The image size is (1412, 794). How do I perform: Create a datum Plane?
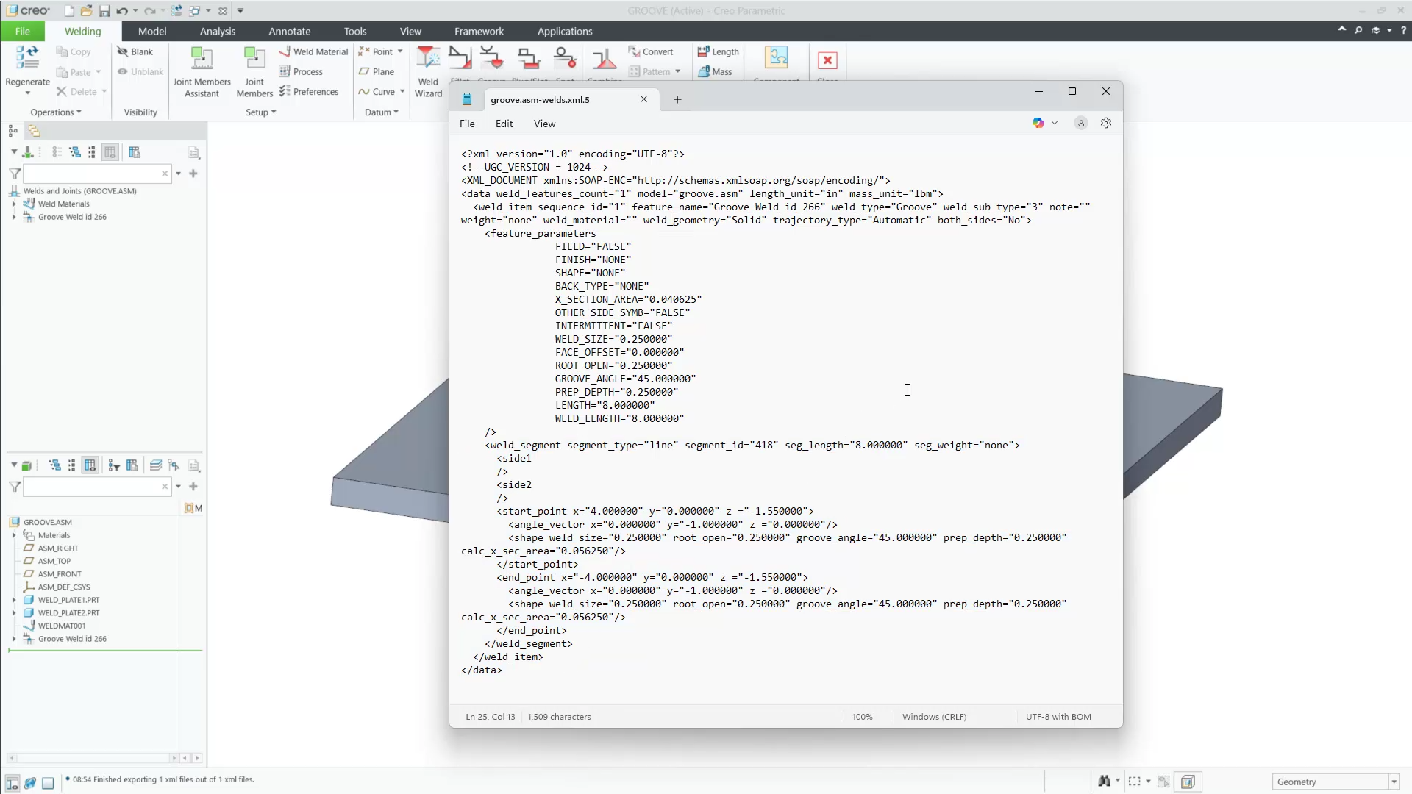[377, 71]
